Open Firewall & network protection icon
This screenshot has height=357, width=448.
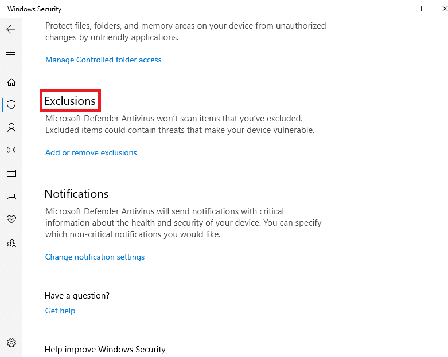(x=11, y=150)
